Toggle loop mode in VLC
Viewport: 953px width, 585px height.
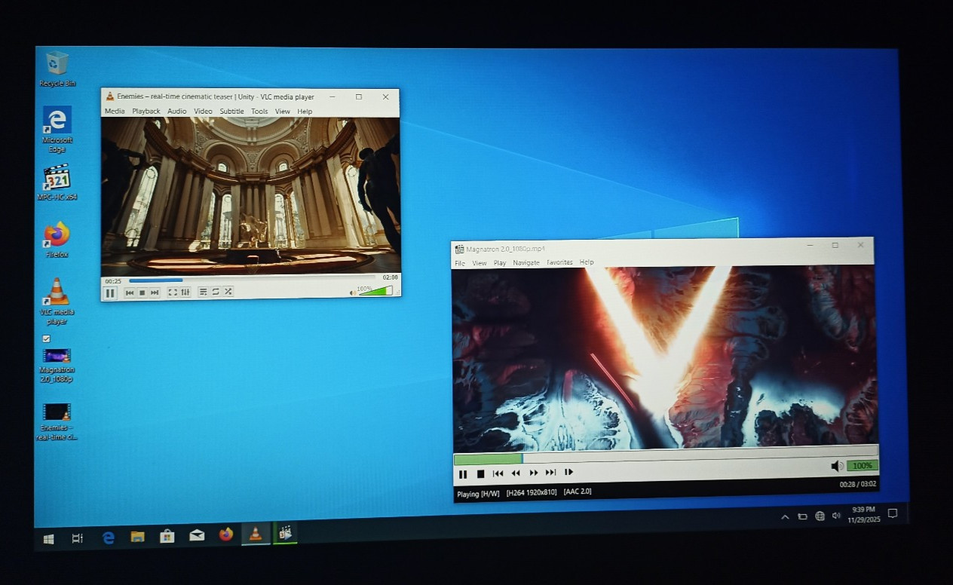tap(216, 292)
